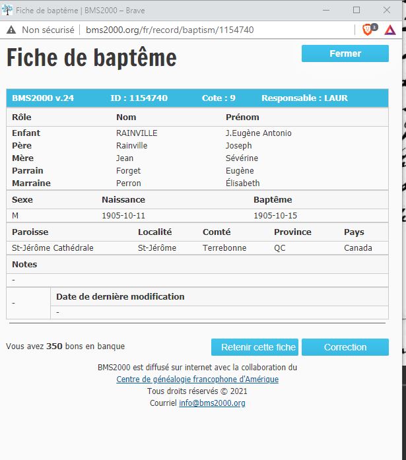Select the child's surname RAINVILLE
This screenshot has width=406, height=460.
(137, 133)
